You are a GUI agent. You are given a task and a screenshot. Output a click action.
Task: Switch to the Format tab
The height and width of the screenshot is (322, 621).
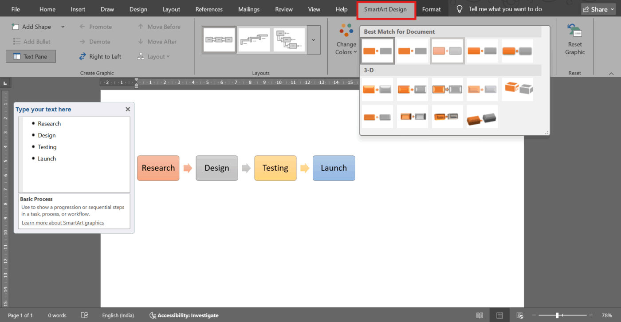coord(432,8)
